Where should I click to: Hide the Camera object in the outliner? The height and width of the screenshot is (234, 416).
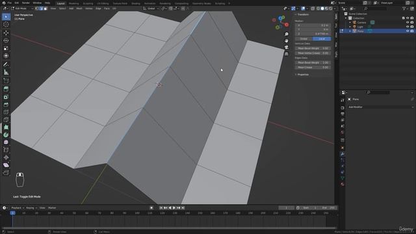(408, 23)
